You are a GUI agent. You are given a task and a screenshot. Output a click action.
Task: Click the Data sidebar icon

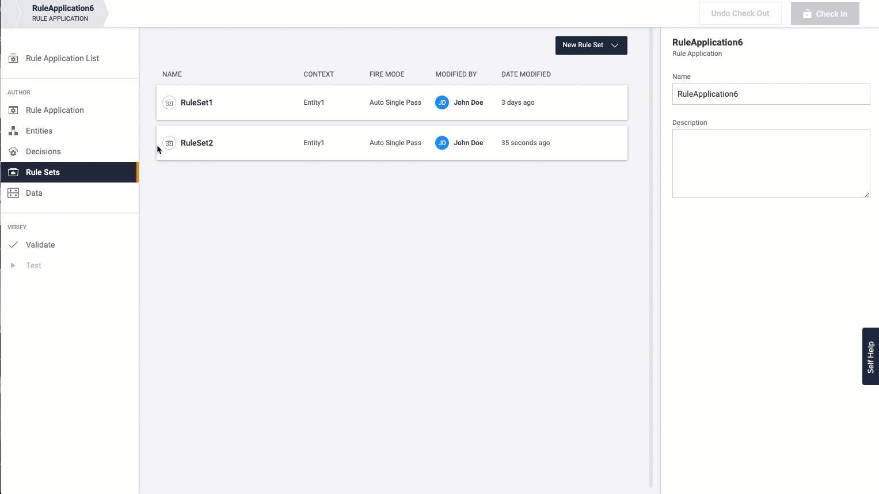point(13,193)
